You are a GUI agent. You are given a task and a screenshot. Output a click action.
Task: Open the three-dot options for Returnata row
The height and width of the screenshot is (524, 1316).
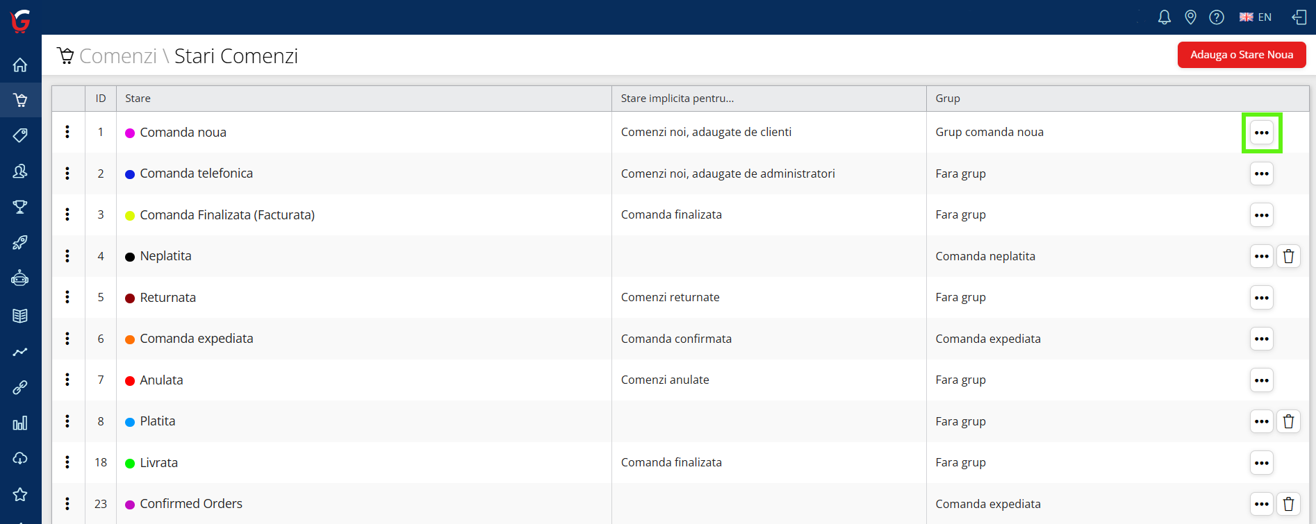click(x=1261, y=298)
